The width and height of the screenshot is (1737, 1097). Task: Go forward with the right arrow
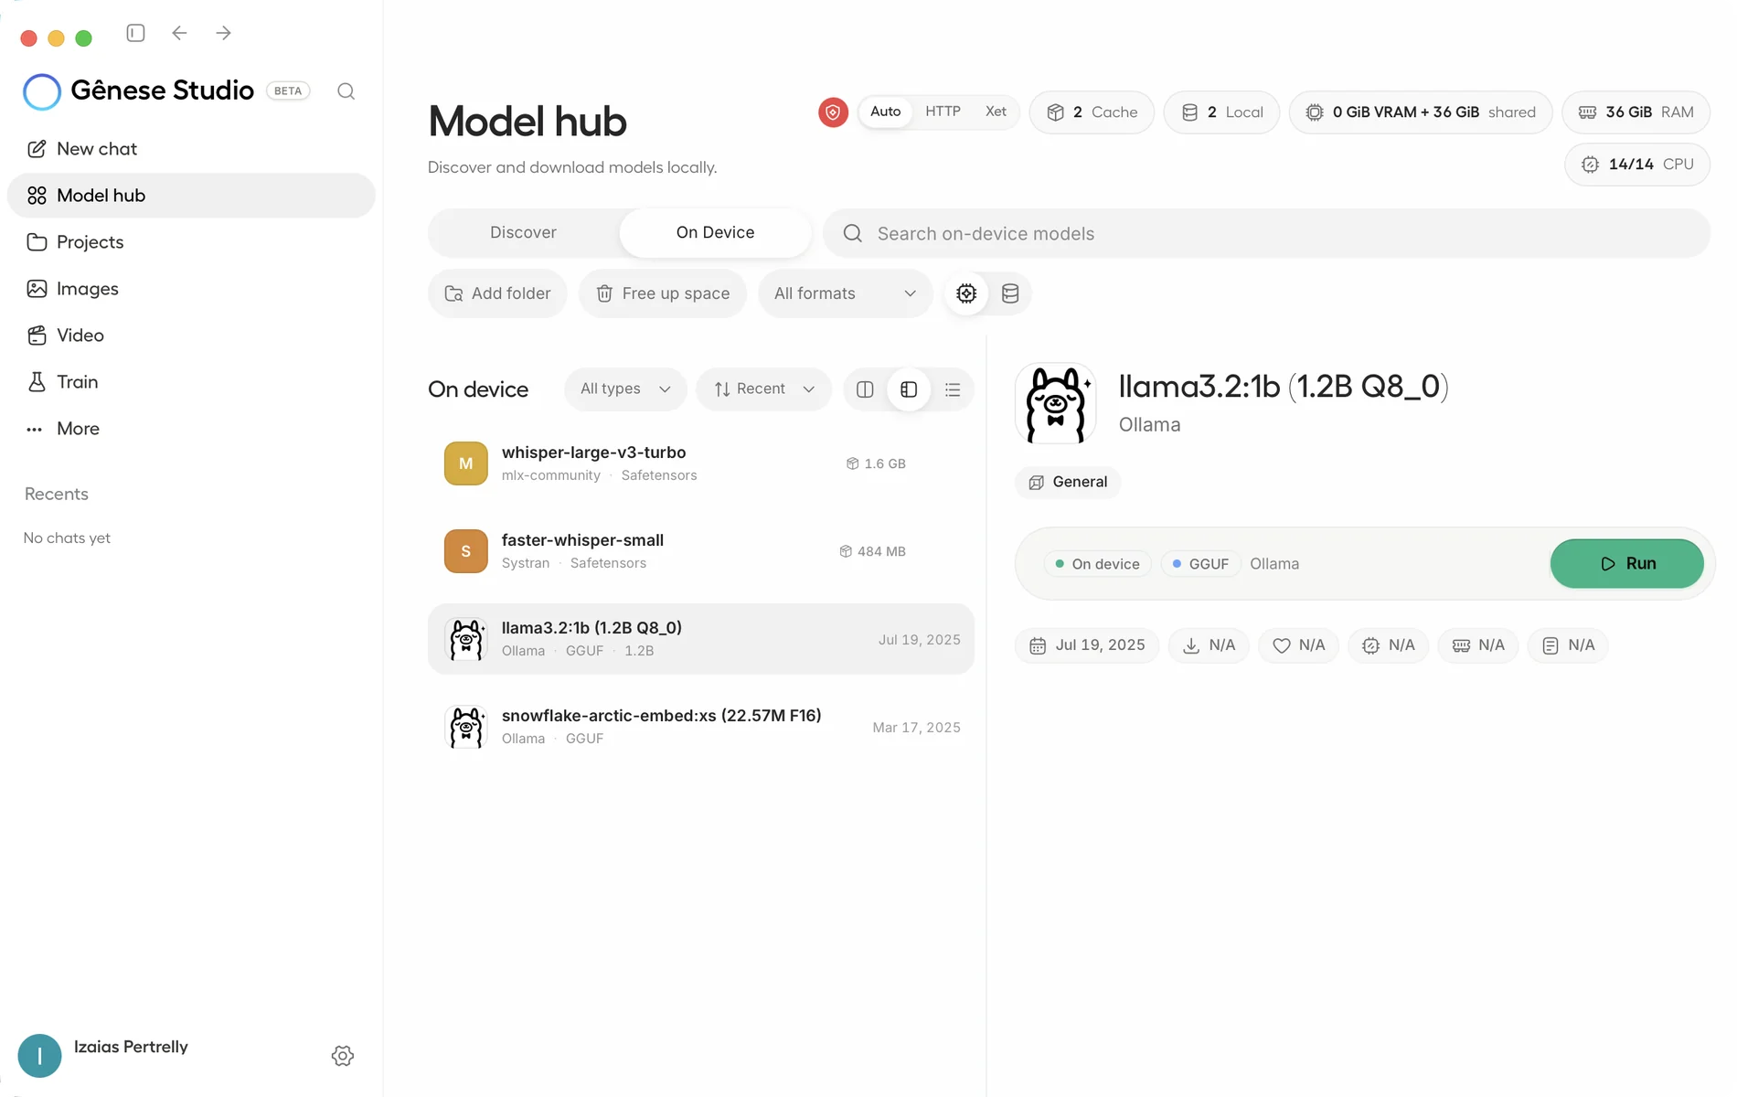(223, 33)
